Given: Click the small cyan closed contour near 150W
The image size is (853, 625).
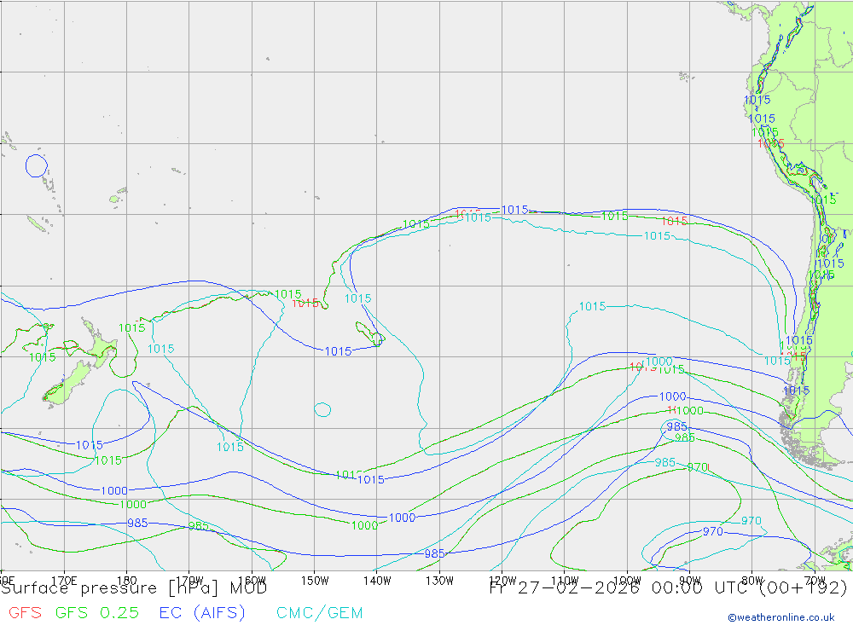Looking at the screenshot, I should 322,409.
